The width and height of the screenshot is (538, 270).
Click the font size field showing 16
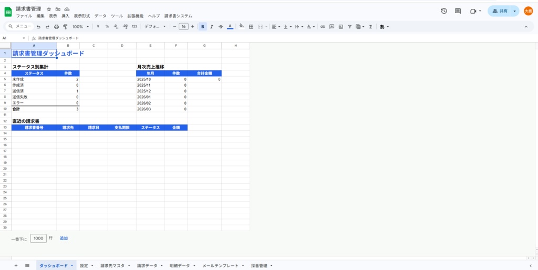(x=183, y=26)
